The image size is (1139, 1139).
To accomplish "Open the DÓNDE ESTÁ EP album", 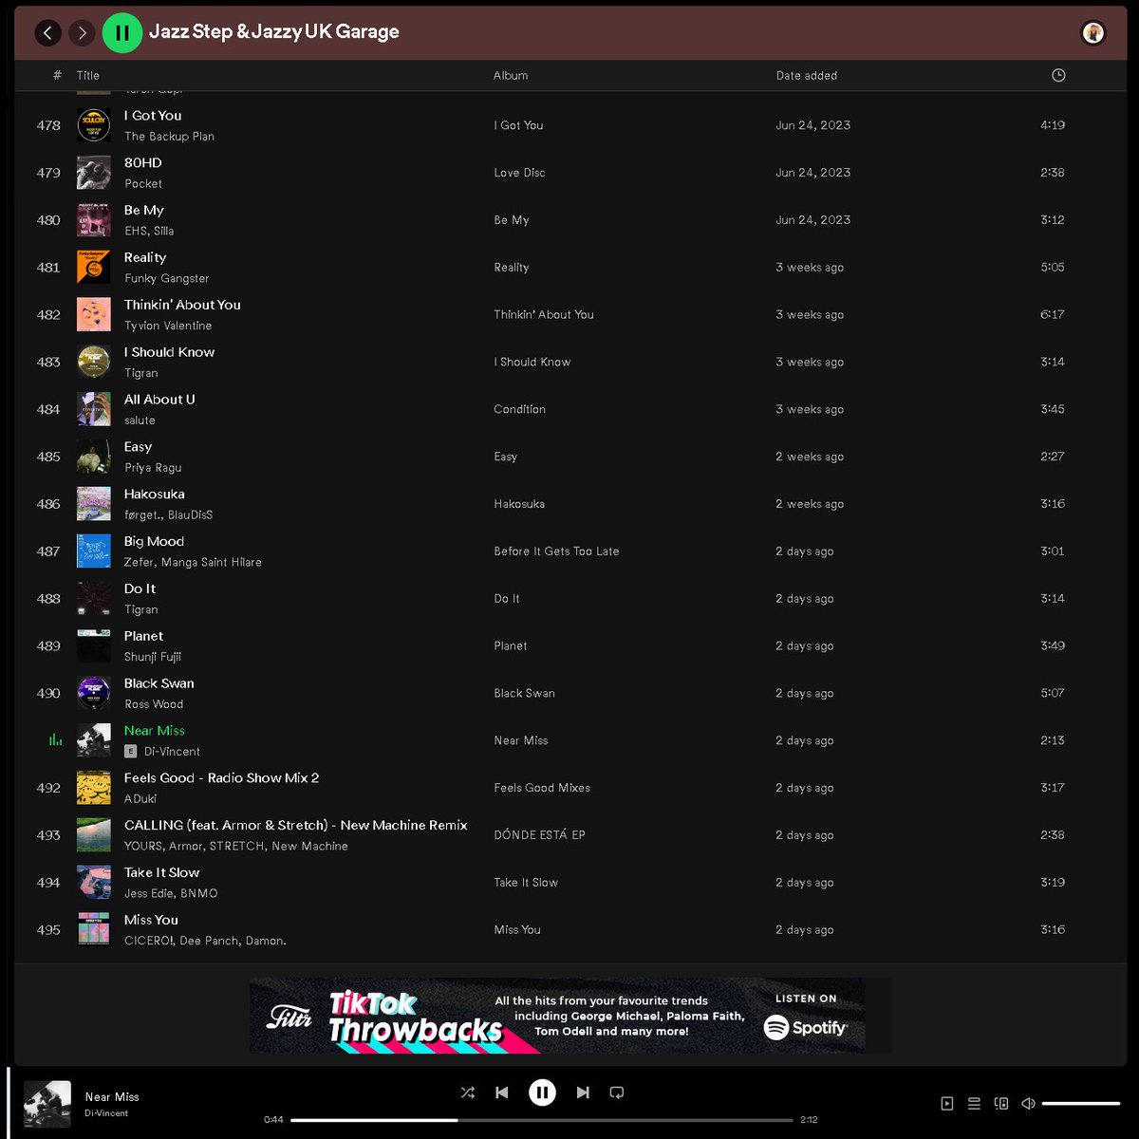I will (x=539, y=835).
